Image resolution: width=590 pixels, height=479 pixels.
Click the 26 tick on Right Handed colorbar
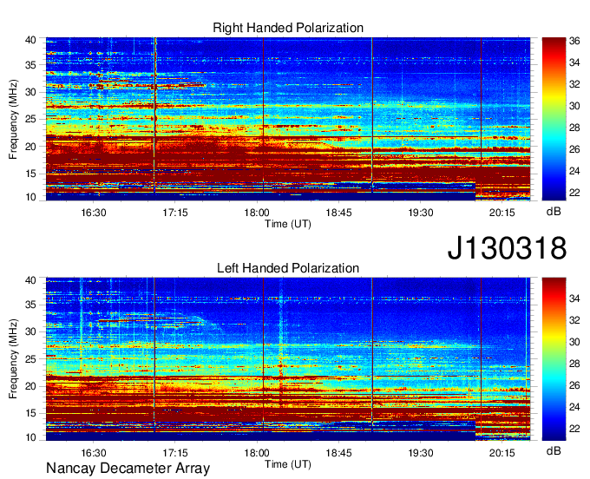pos(574,149)
